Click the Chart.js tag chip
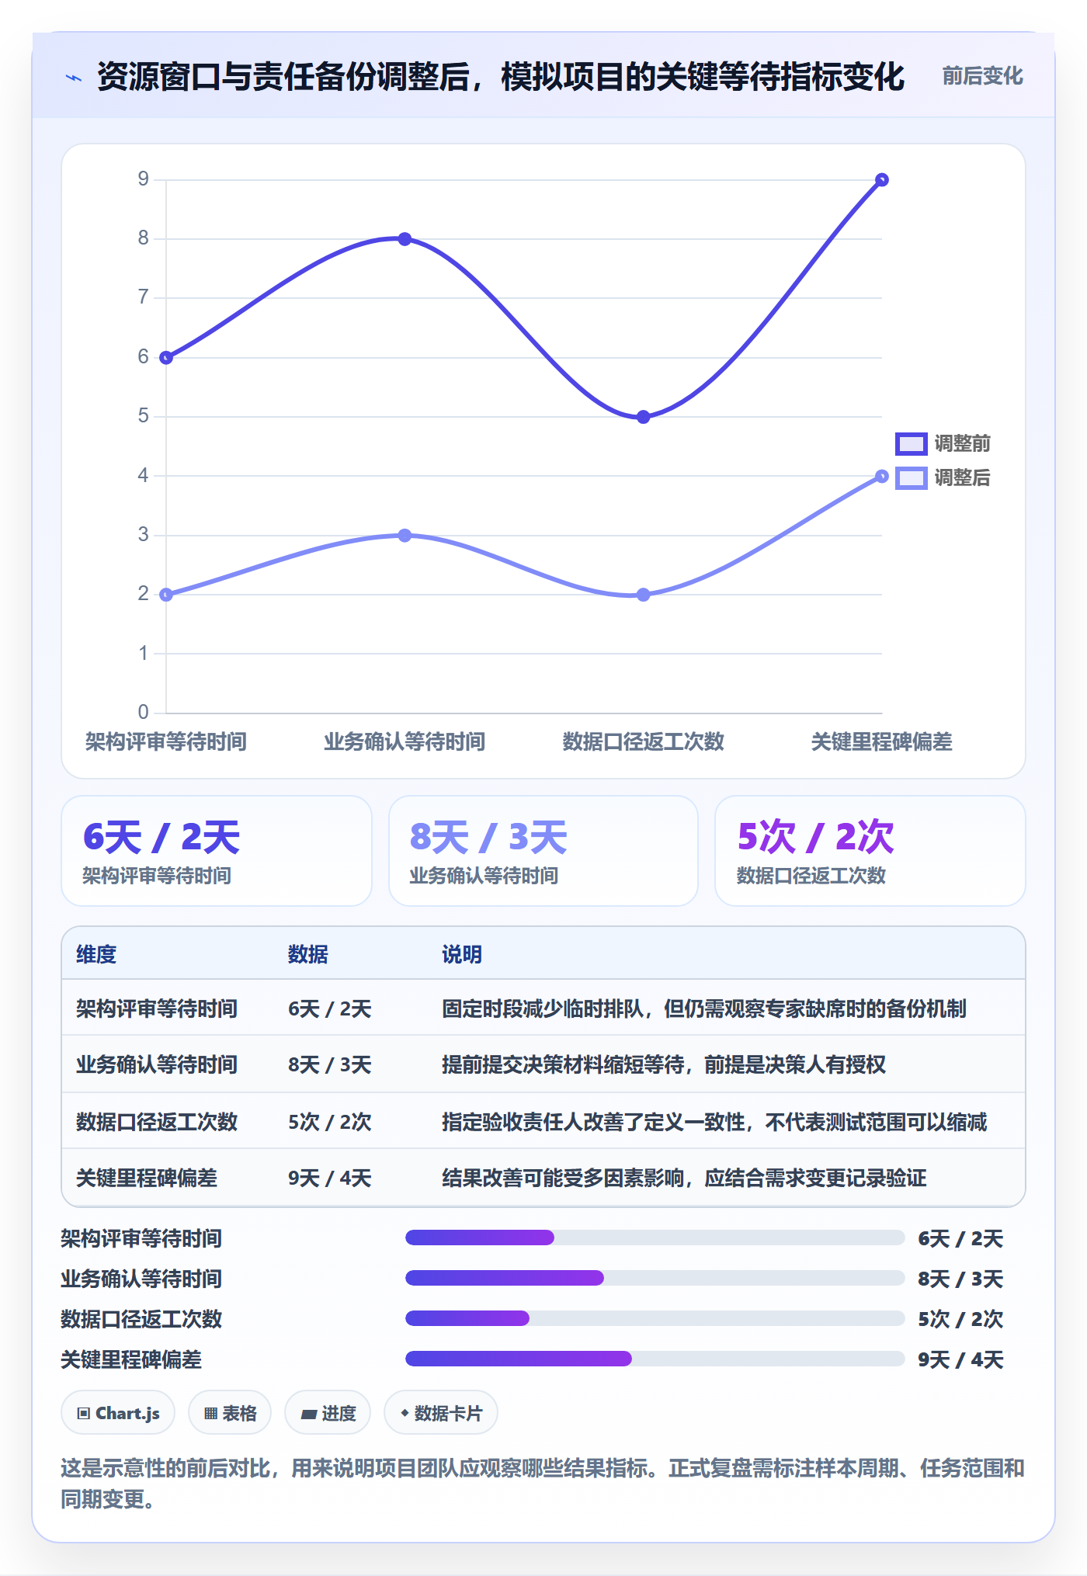This screenshot has width=1087, height=1576. point(118,1413)
